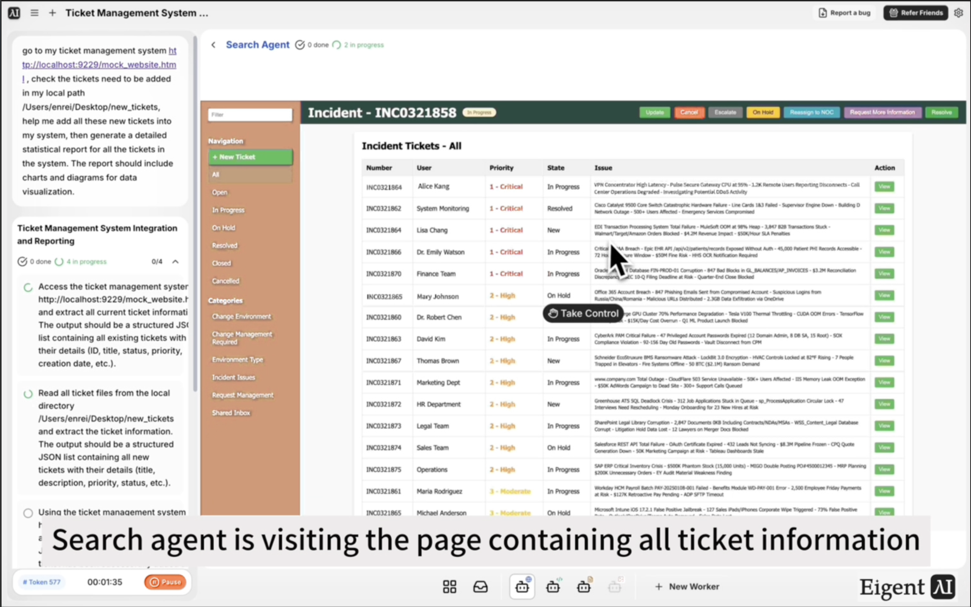Click the + New Ticket button

point(250,157)
